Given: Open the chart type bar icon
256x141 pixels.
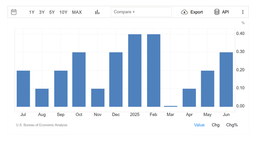Looking at the screenshot, I should pyautogui.click(x=97, y=12).
